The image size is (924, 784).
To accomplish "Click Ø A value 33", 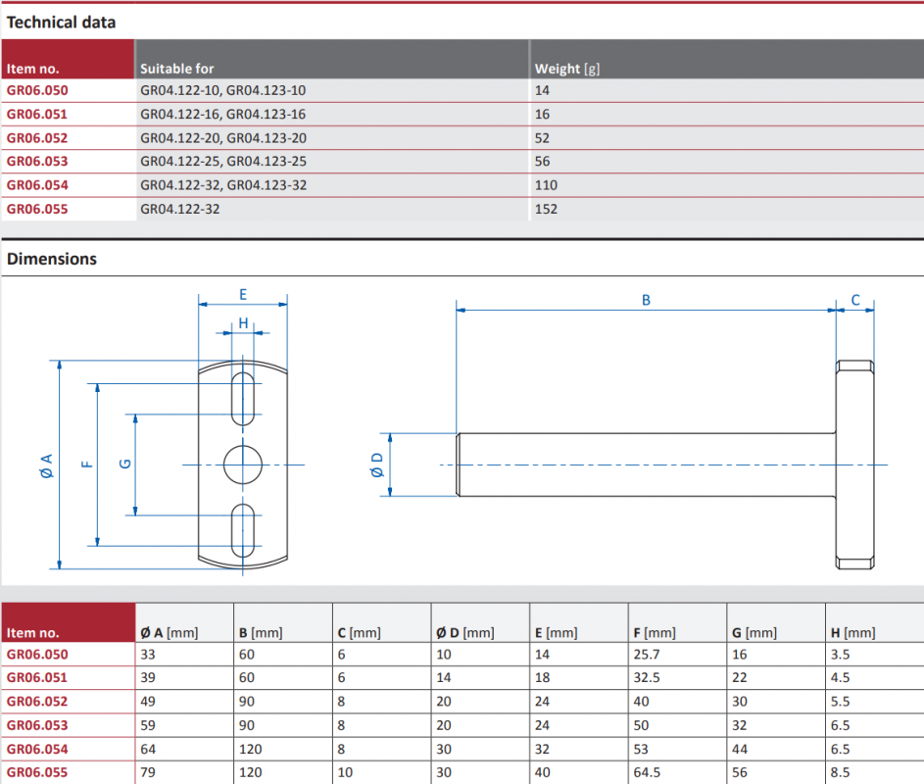I will tap(148, 655).
